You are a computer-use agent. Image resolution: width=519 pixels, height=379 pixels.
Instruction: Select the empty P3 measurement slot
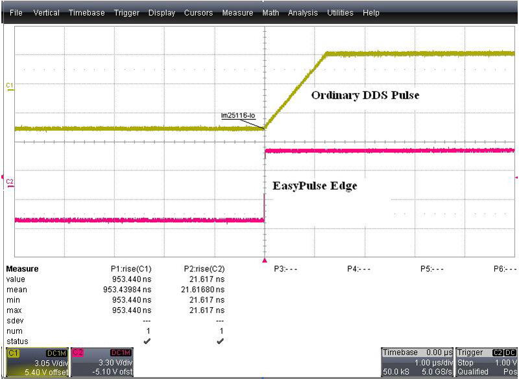(x=285, y=269)
